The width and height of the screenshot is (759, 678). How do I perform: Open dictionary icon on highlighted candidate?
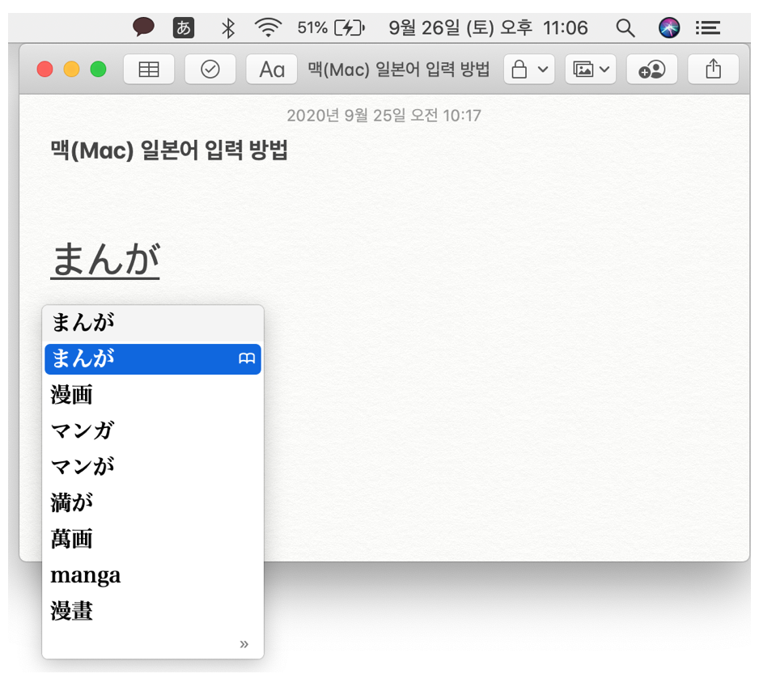click(x=247, y=358)
